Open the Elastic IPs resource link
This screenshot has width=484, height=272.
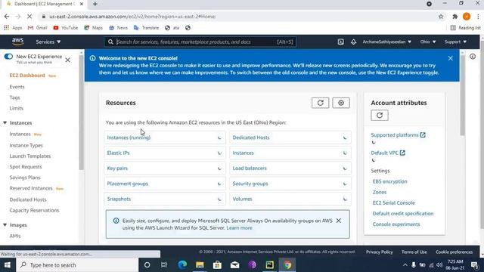point(118,153)
